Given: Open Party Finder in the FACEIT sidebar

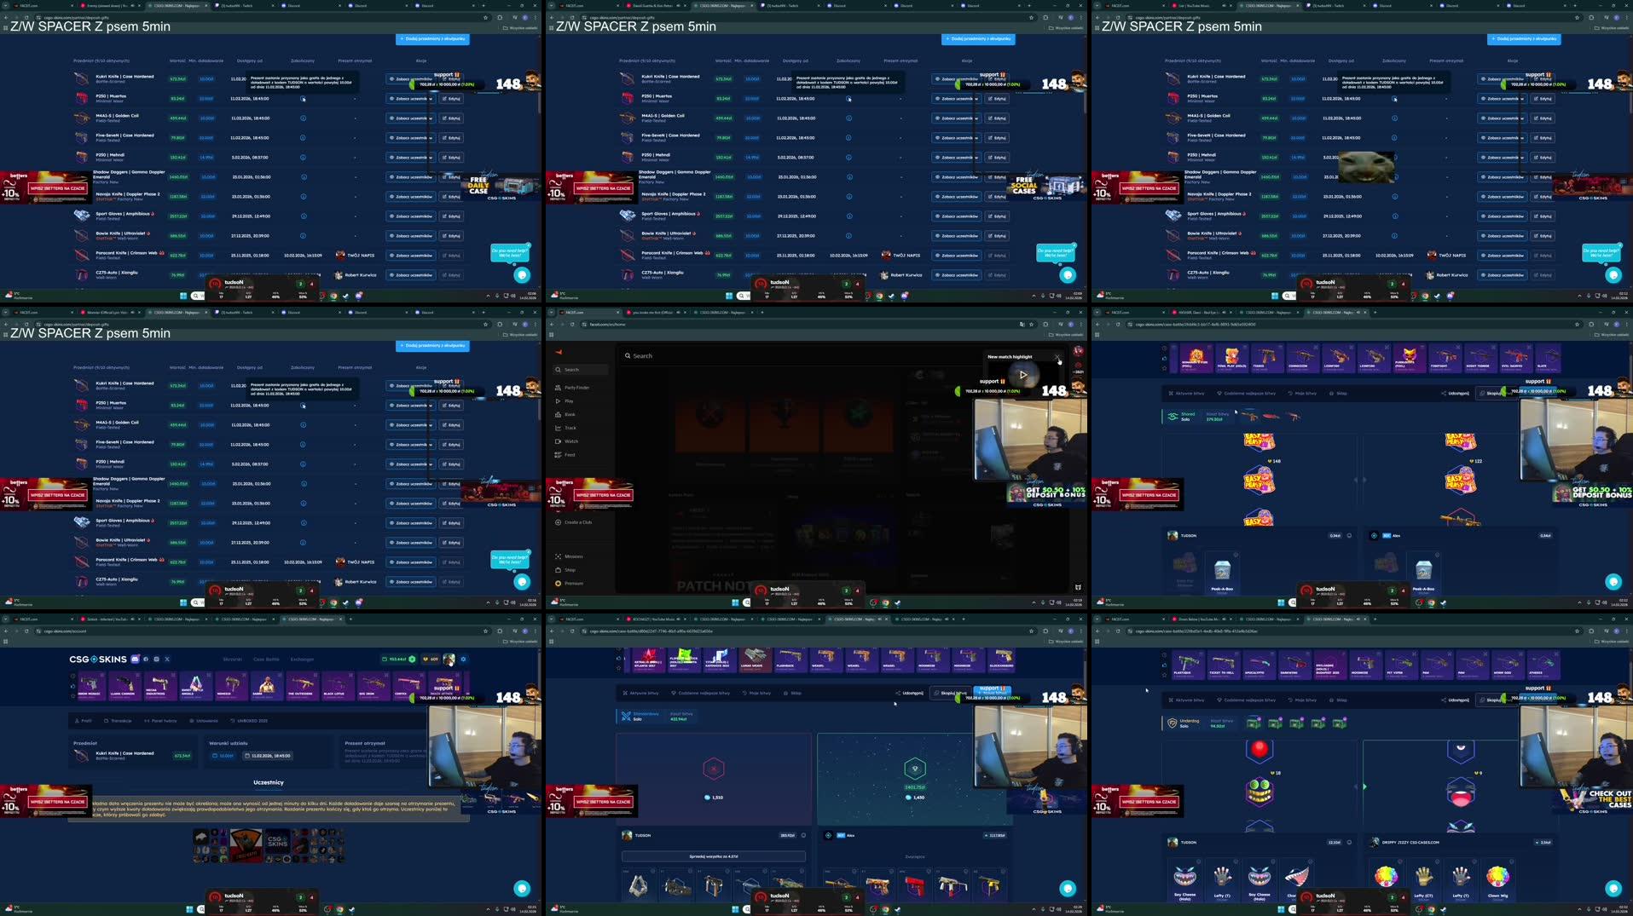Looking at the screenshot, I should [x=576, y=387].
